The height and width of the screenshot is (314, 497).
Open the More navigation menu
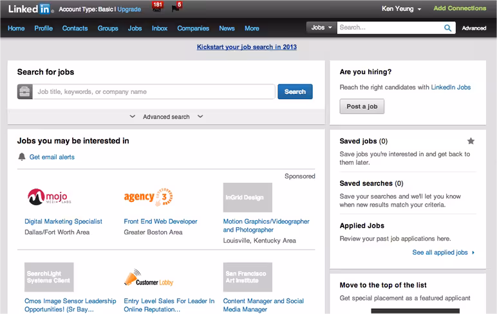tap(252, 28)
